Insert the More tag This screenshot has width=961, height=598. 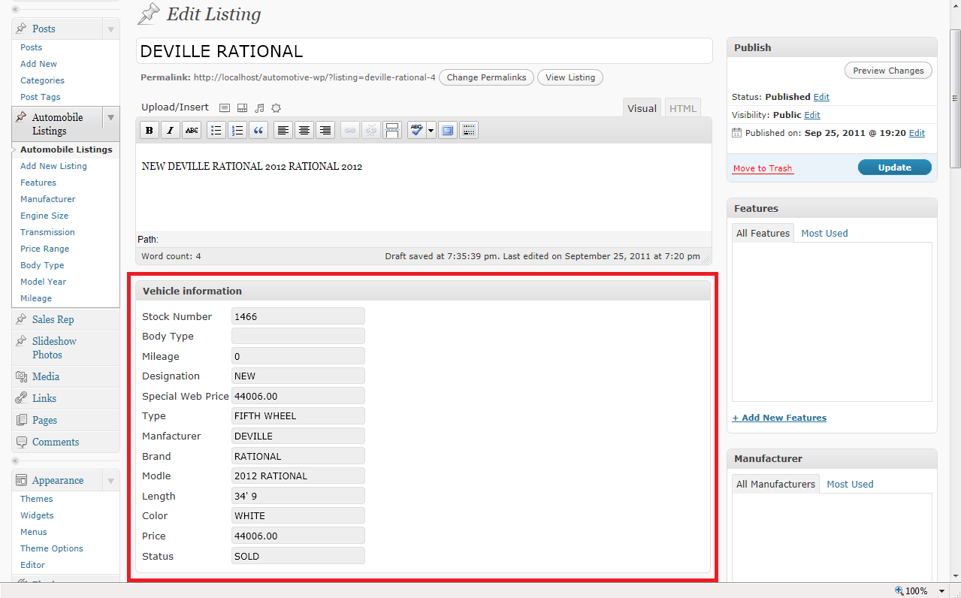392,131
